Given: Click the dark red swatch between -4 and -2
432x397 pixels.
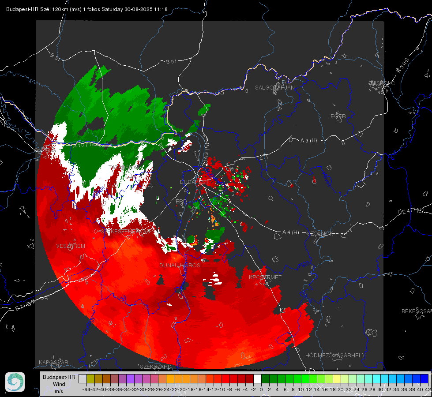Looking at the screenshot, I should click(x=249, y=378).
